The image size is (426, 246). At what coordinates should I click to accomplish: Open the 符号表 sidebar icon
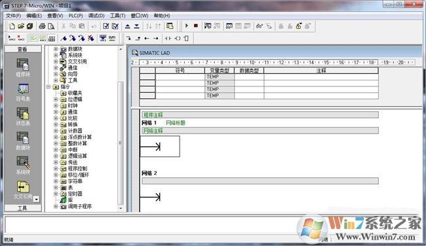pyautogui.click(x=23, y=92)
